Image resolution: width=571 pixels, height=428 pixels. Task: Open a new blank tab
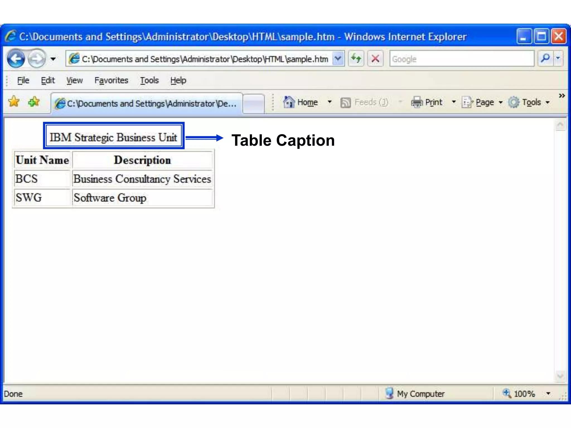coord(253,104)
